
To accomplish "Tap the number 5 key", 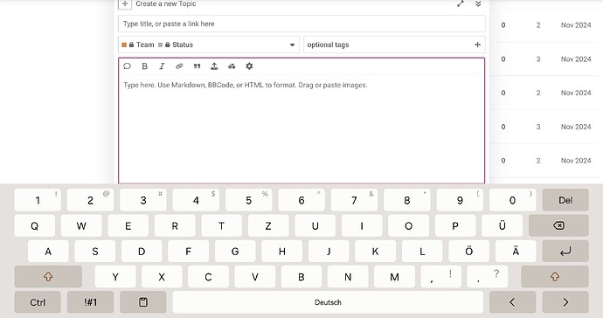I will pos(249,200).
